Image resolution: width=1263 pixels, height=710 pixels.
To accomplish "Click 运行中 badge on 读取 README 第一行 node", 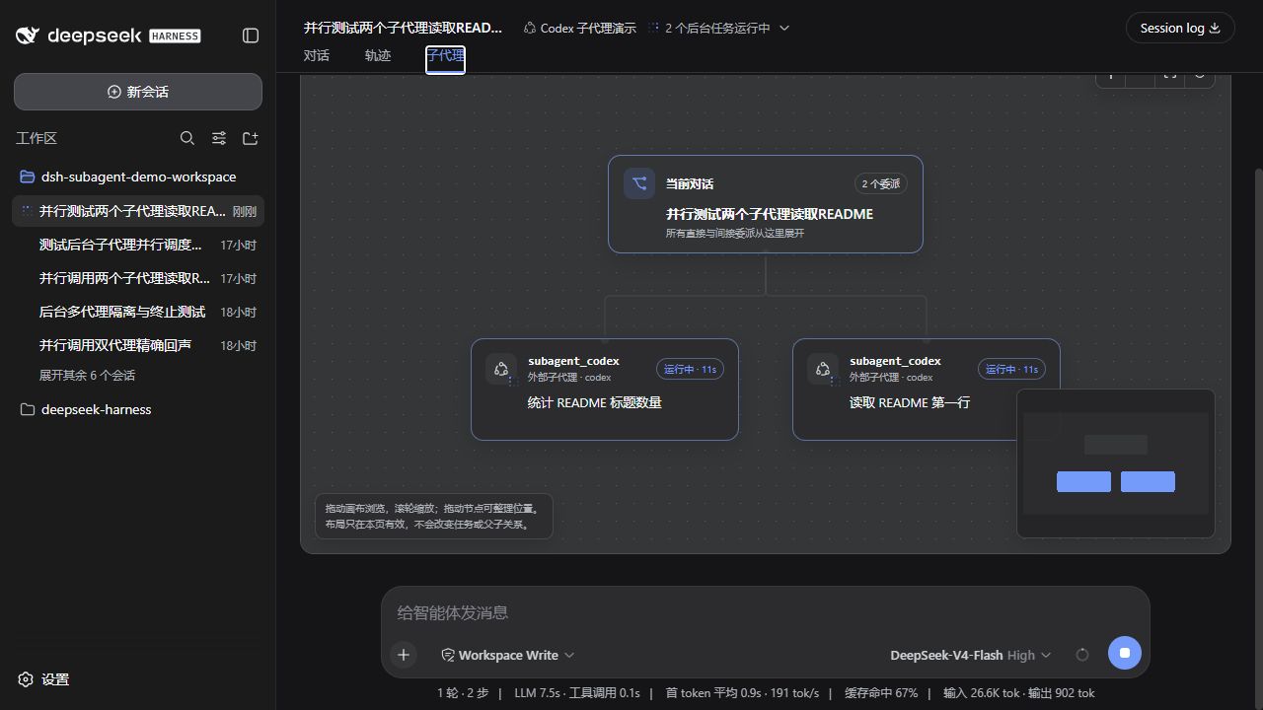I will click(1011, 369).
